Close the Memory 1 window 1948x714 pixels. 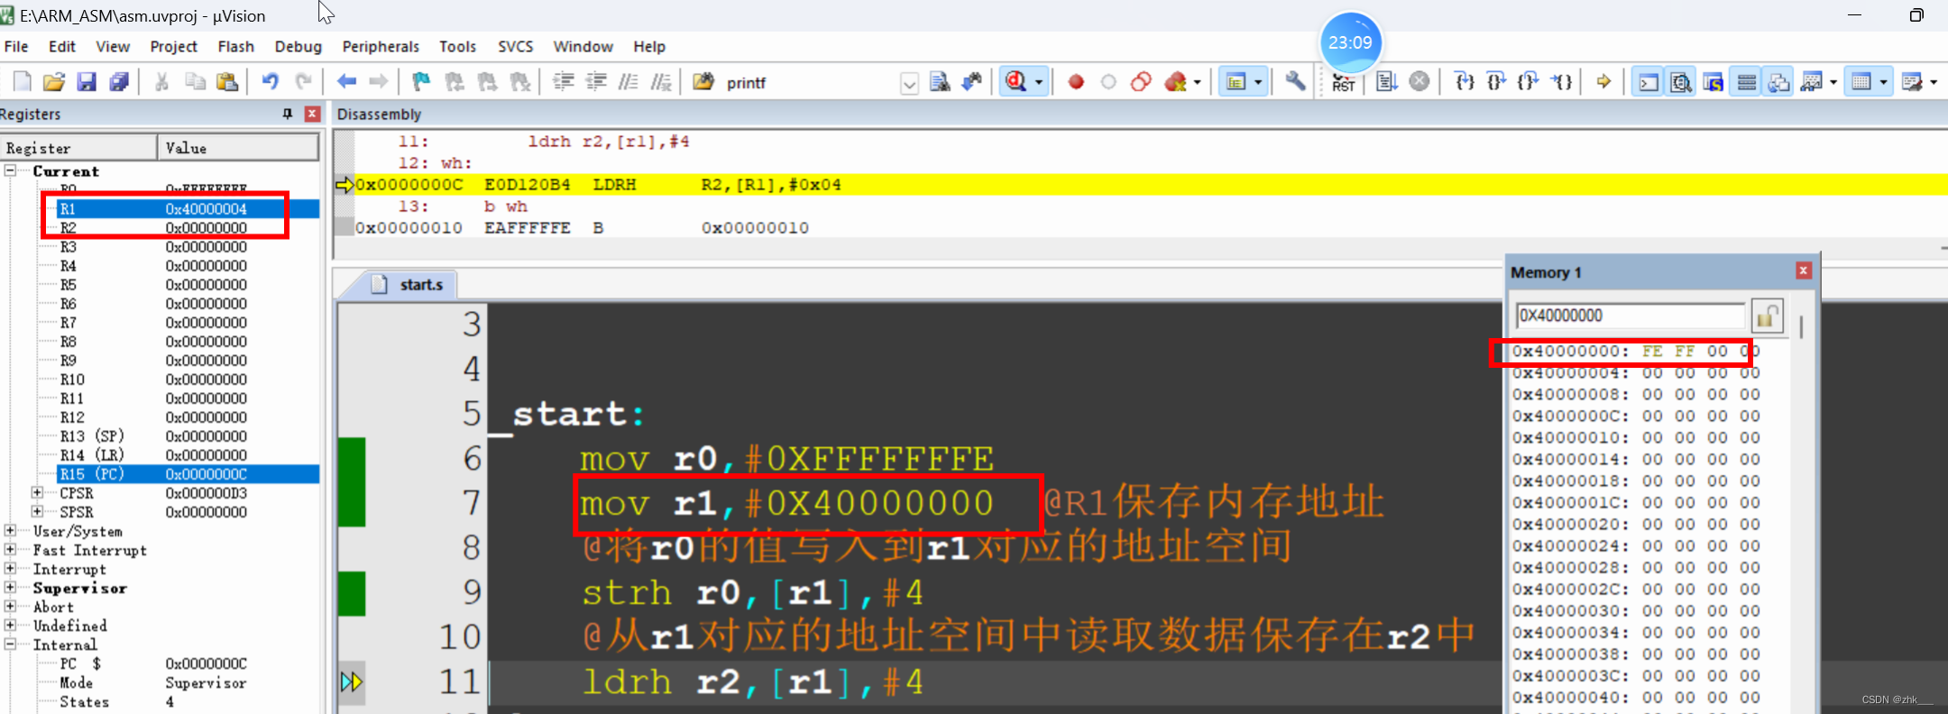pos(1803,270)
